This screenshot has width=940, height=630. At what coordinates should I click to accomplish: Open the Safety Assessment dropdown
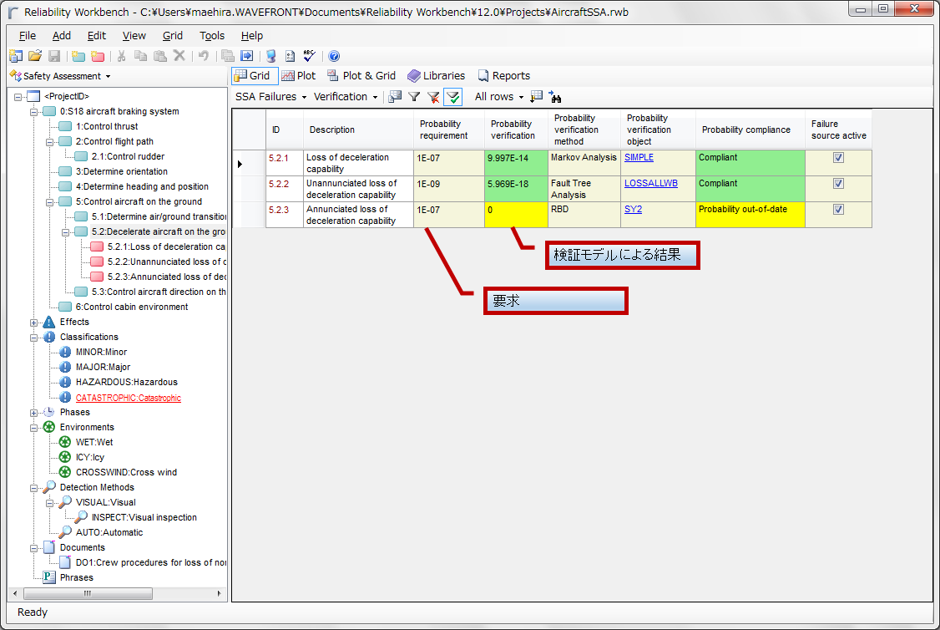point(61,76)
